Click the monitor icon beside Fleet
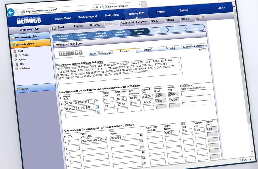The image size is (258, 169). point(54,28)
